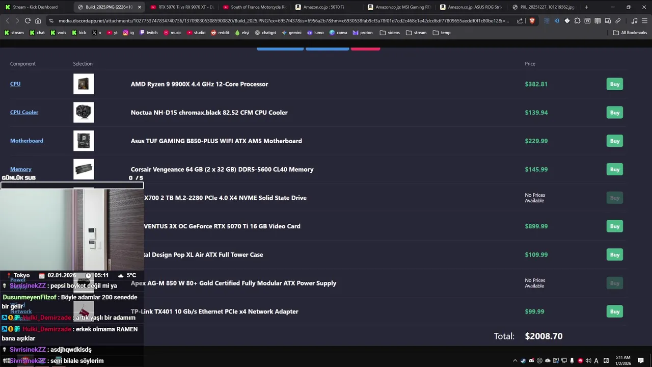Close the Build_2025.PNG tab

click(x=140, y=7)
